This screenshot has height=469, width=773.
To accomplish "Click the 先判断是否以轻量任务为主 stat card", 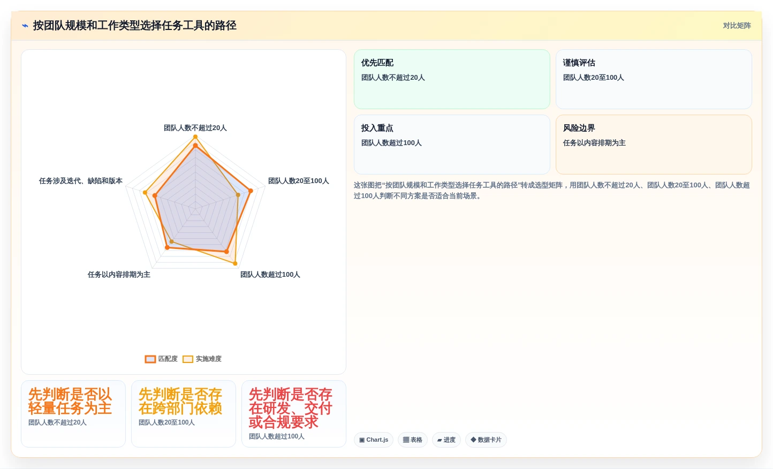I will [x=73, y=414].
